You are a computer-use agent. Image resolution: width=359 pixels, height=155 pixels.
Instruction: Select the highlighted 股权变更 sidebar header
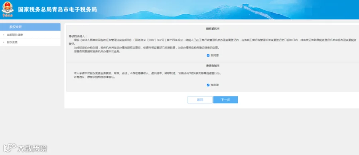click(30, 27)
